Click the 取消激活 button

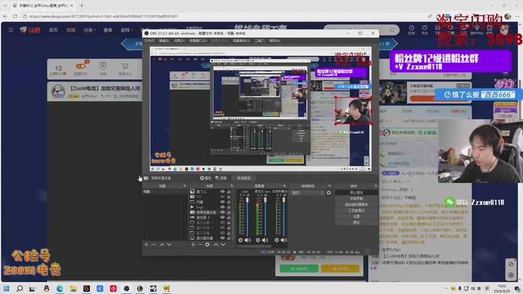(244, 178)
